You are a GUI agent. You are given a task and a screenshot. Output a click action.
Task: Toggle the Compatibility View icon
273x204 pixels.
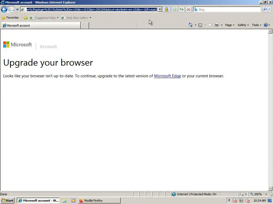(x=175, y=9)
